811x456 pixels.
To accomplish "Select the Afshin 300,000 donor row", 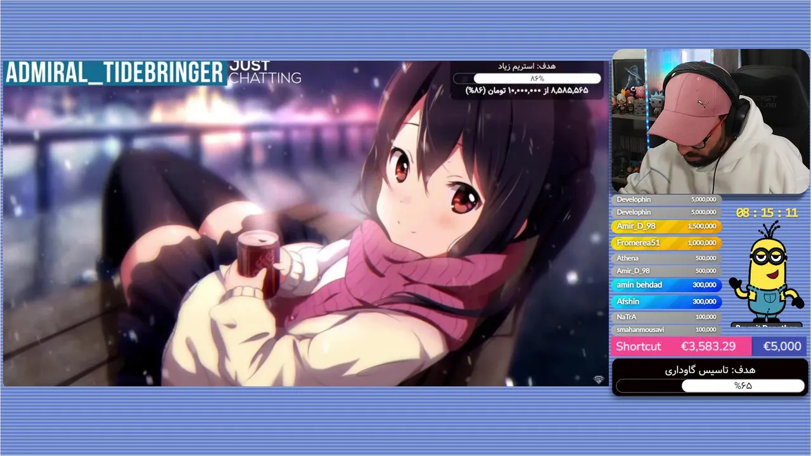I will pyautogui.click(x=667, y=301).
